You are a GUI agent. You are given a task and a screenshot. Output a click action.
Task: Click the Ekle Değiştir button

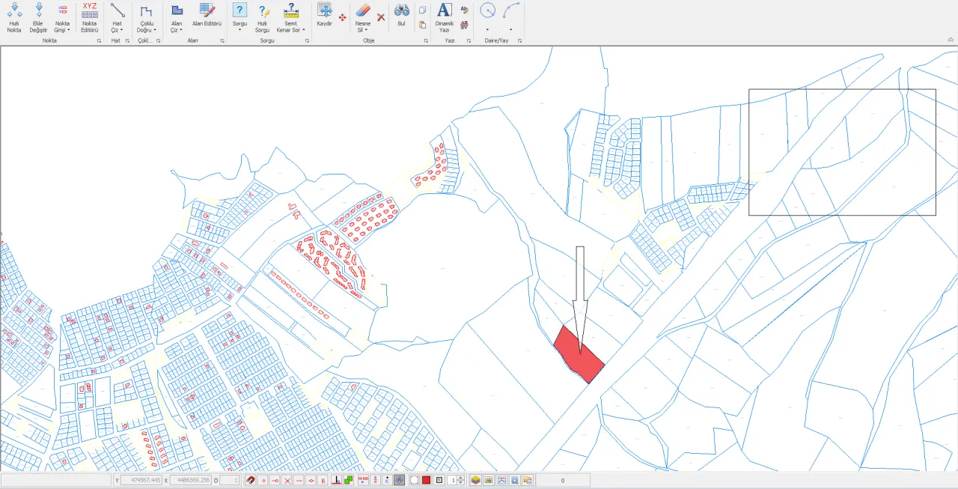click(38, 18)
